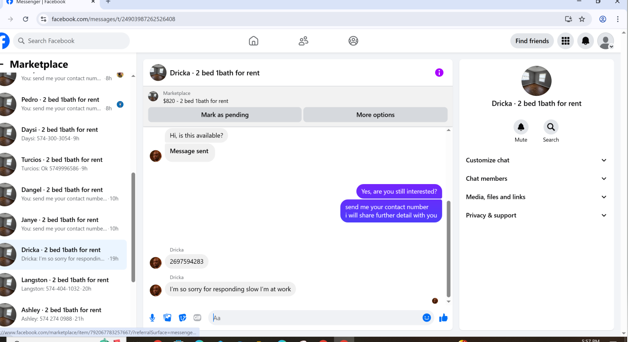628x342 pixels.
Task: Click message 'Hi, is this available?'
Action: point(196,136)
